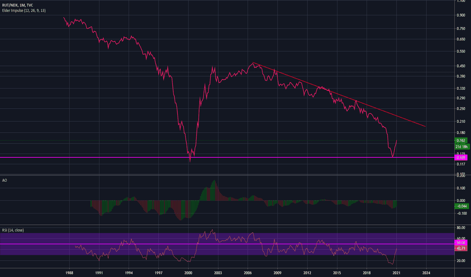Click the 0.330 price axis label
The height and width of the screenshot is (277, 471).
(461, 88)
